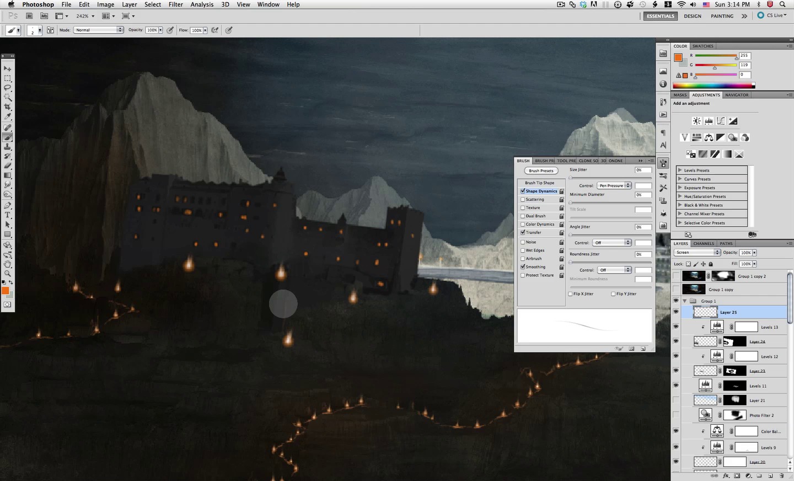The width and height of the screenshot is (794, 481).
Task: Open the Analysis menu
Action: 202,4
